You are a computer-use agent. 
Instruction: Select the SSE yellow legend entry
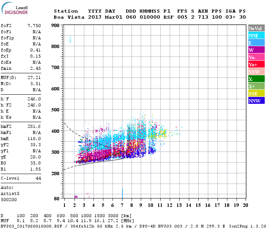click(x=256, y=94)
